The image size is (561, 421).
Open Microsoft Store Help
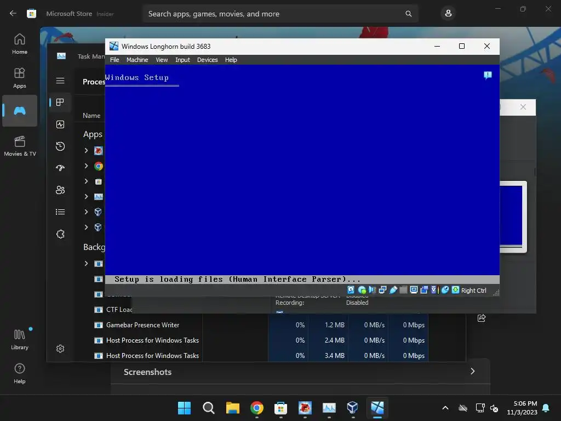[20, 373]
